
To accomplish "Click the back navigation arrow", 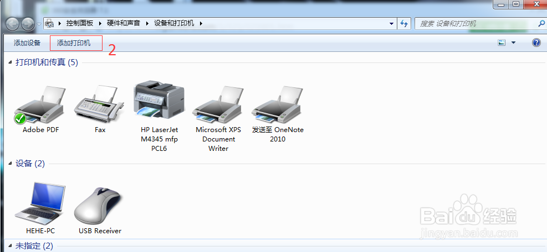I will pyautogui.click(x=13, y=24).
